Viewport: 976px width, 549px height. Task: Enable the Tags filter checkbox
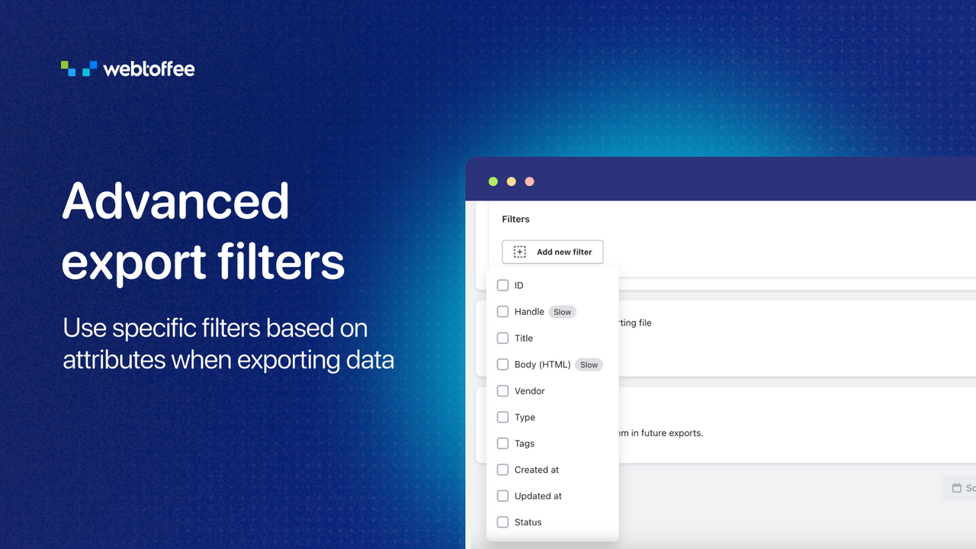coord(502,443)
